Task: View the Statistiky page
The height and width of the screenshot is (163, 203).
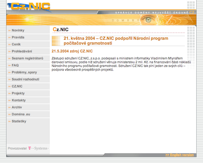Action: (x=19, y=121)
